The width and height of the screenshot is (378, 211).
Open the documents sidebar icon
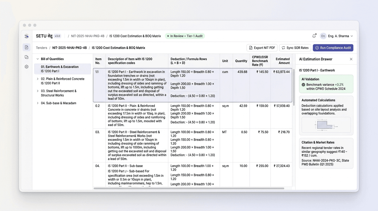26,47
